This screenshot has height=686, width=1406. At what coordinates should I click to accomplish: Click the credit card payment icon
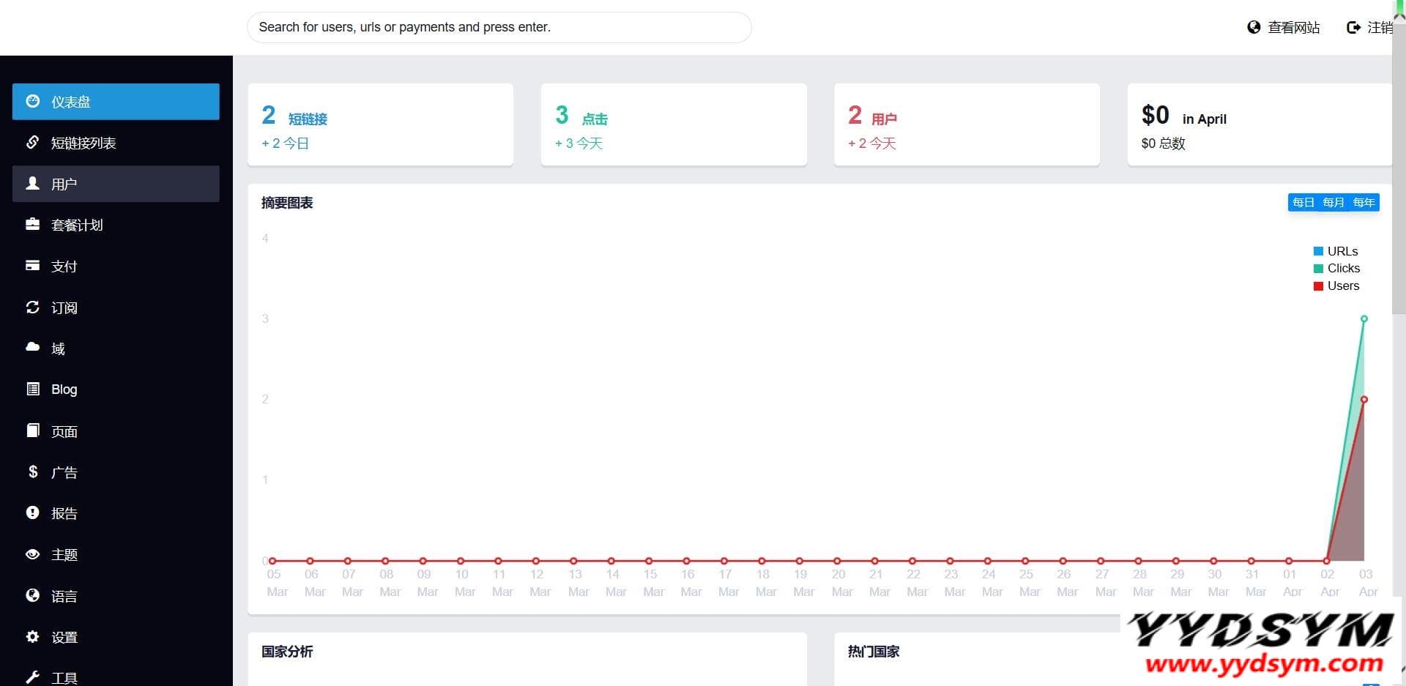tap(32, 265)
